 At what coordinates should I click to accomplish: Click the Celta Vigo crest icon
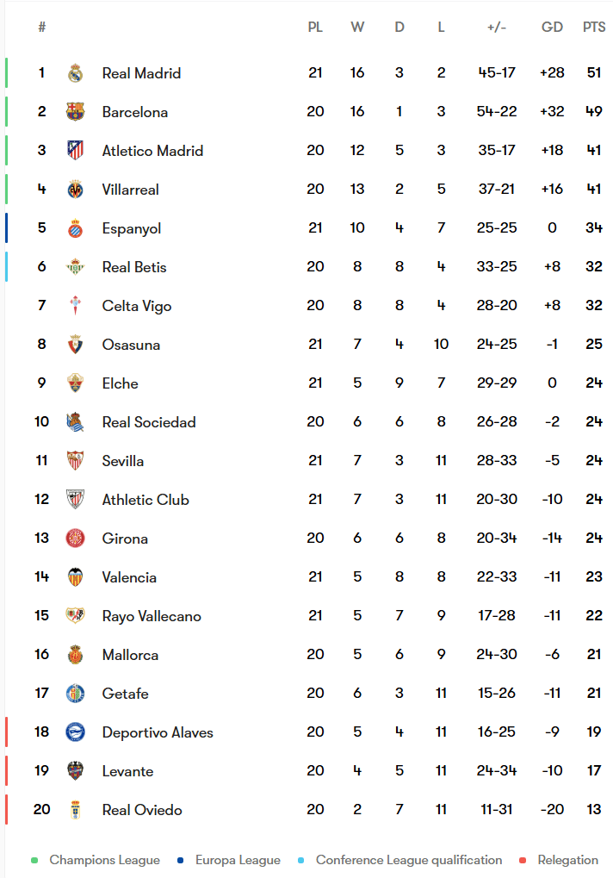click(75, 306)
